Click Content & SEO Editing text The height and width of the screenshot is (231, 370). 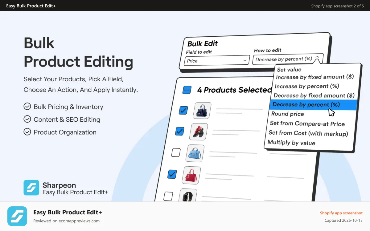click(x=67, y=120)
